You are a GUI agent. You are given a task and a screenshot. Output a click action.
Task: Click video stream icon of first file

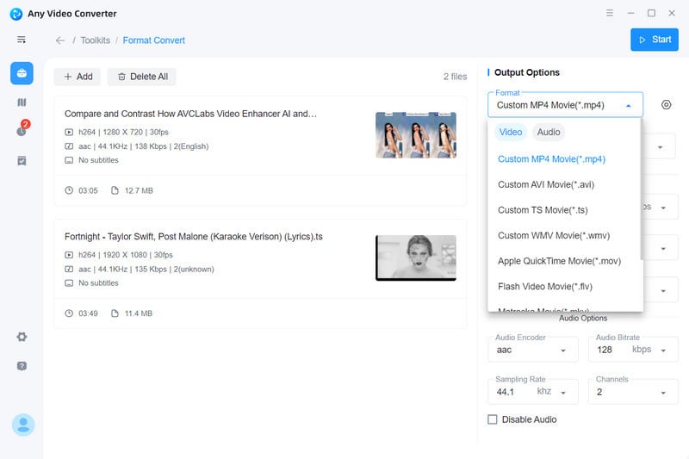(x=69, y=132)
